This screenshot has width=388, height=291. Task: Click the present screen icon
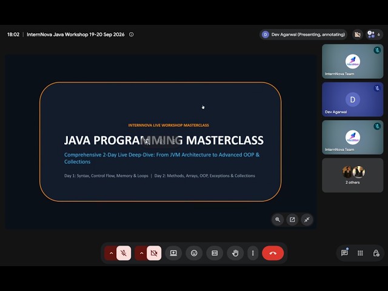pyautogui.click(x=173, y=253)
